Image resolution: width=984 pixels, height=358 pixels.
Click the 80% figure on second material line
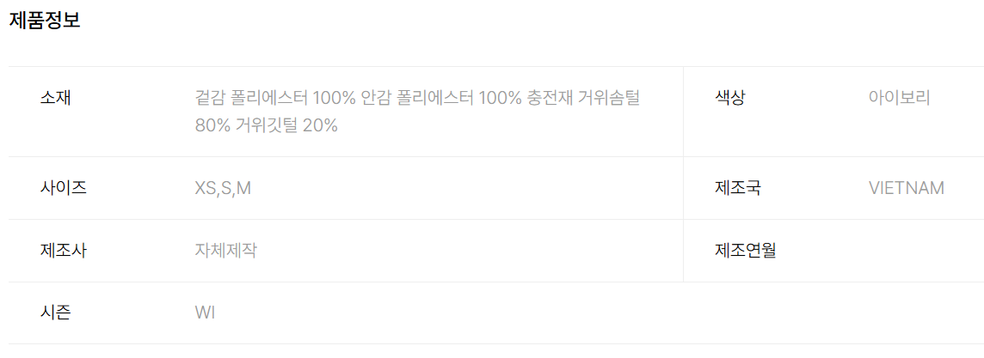tap(214, 125)
